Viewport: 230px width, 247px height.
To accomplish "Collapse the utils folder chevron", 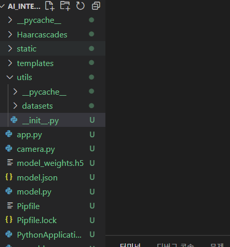I will [x=10, y=77].
